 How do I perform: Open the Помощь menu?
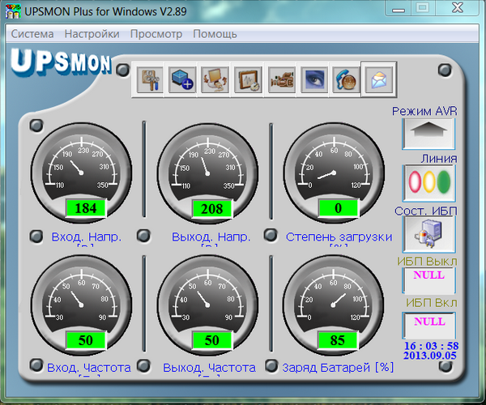pyautogui.click(x=215, y=34)
